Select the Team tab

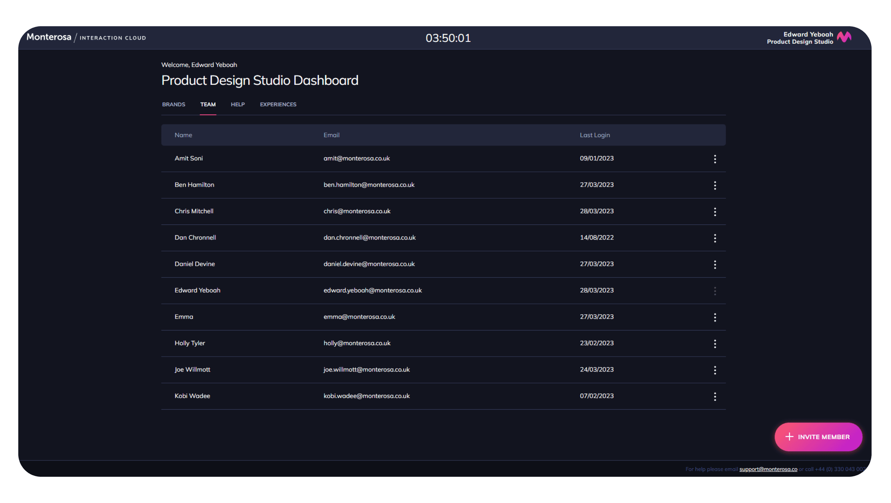coord(208,105)
